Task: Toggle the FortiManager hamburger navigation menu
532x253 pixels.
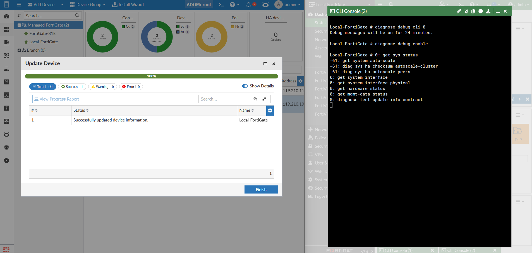Action: (19, 5)
